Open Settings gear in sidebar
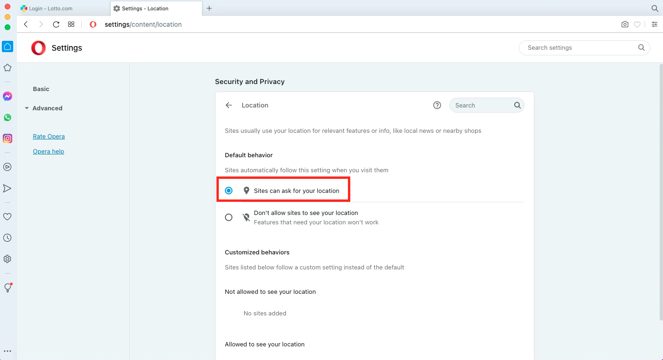The width and height of the screenshot is (663, 360). (8, 259)
